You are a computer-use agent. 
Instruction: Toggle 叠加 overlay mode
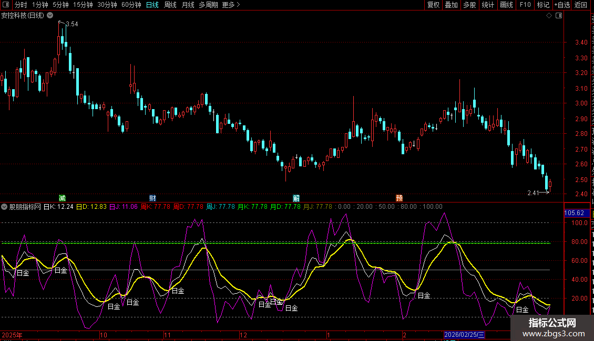(451, 5)
